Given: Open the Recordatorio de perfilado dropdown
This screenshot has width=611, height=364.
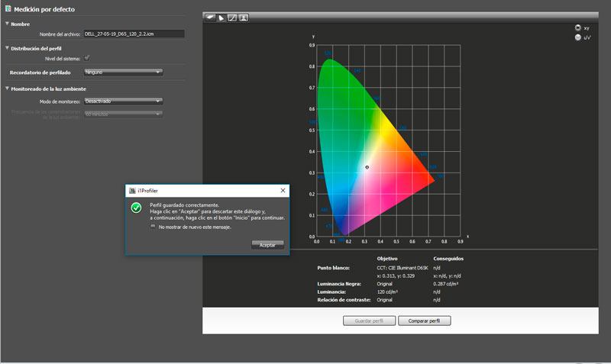Looking at the screenshot, I should pos(123,72).
